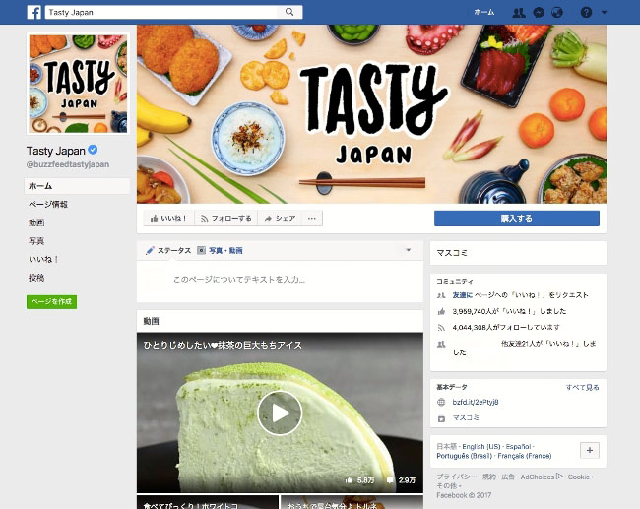
Task: Click the video likes 5.8万 thumbs-up icon
Action: coord(349,480)
